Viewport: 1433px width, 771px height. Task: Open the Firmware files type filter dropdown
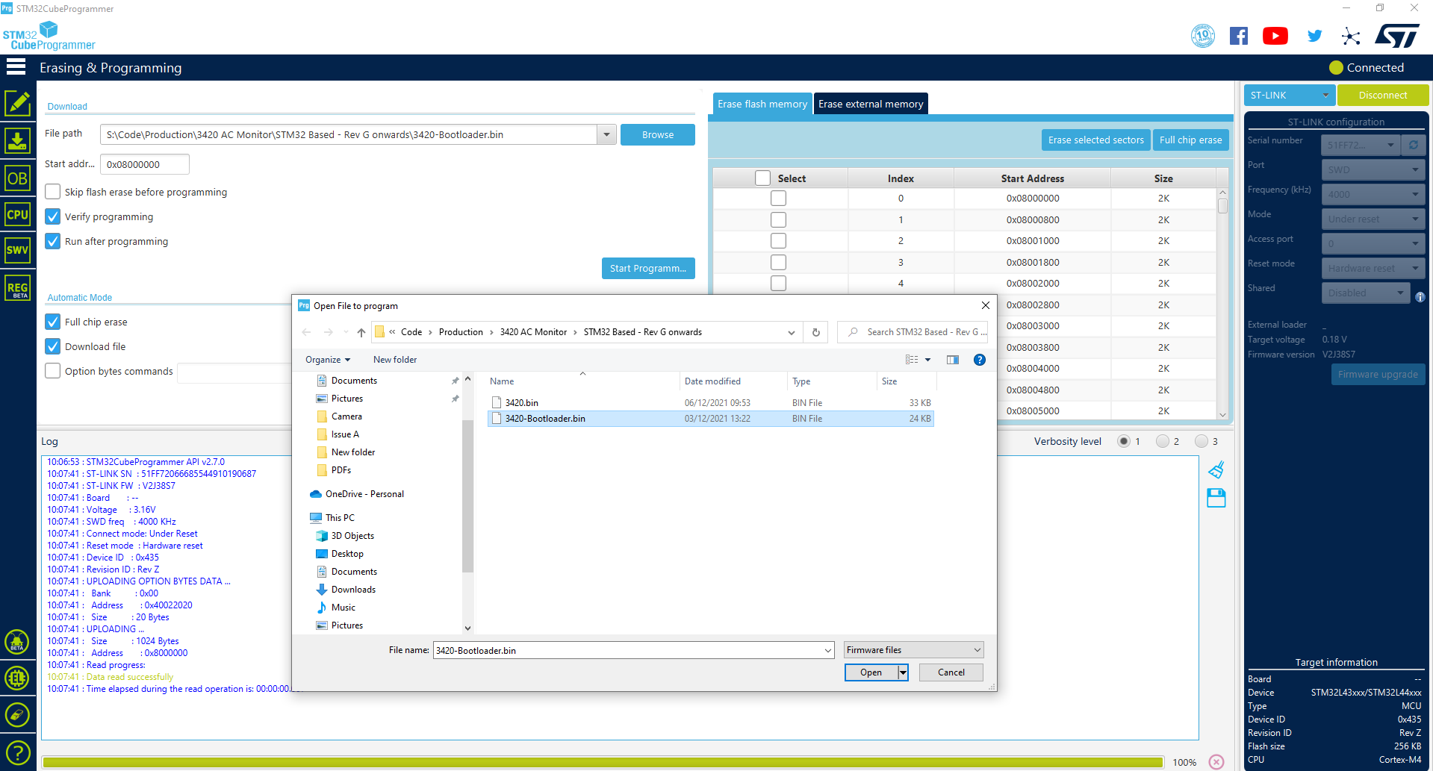914,650
